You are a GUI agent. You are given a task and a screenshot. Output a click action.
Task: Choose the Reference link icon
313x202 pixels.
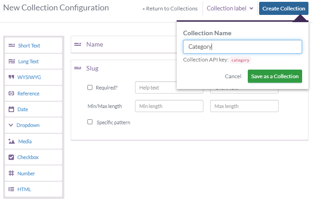(12, 94)
